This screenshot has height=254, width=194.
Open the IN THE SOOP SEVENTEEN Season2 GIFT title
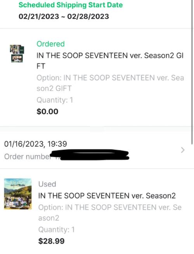coord(110,61)
